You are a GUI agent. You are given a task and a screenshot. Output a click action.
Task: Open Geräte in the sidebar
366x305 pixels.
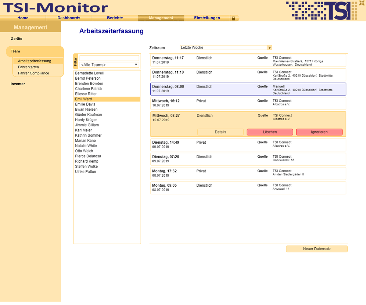click(16, 39)
